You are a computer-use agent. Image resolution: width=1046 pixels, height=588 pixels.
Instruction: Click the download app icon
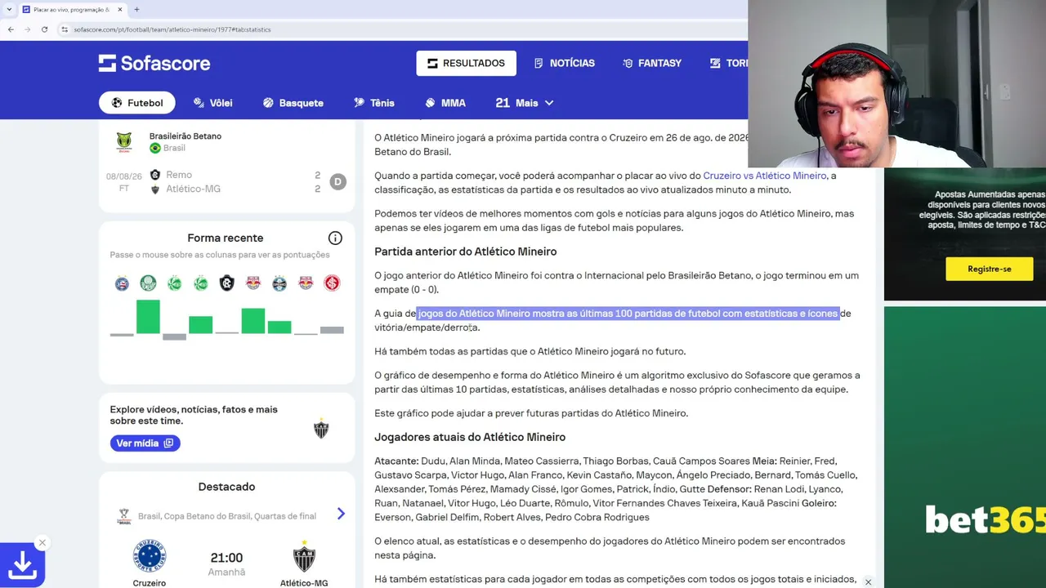point(22,564)
